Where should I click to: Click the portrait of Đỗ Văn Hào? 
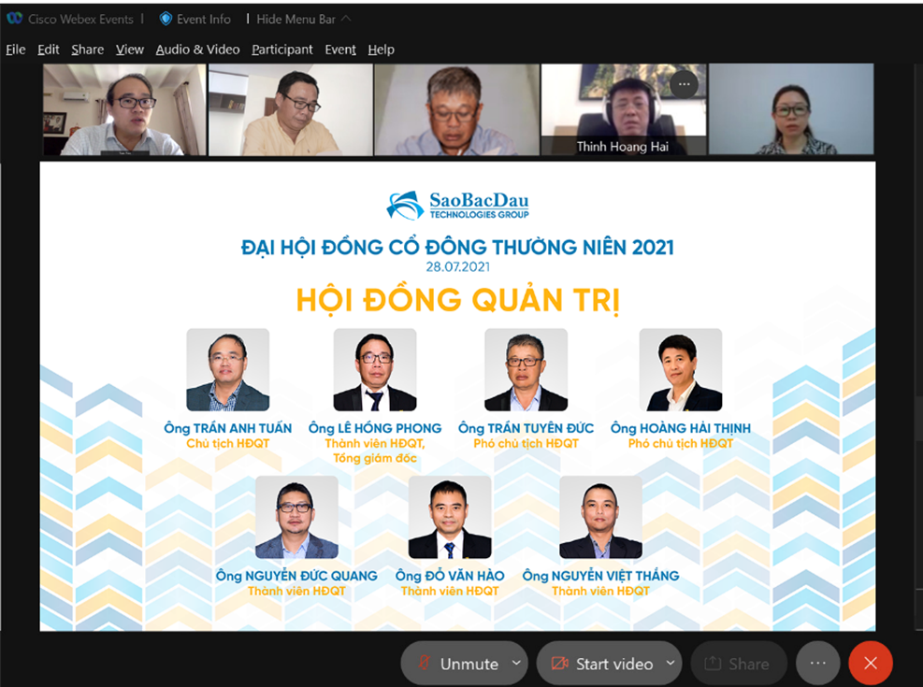coord(450,517)
